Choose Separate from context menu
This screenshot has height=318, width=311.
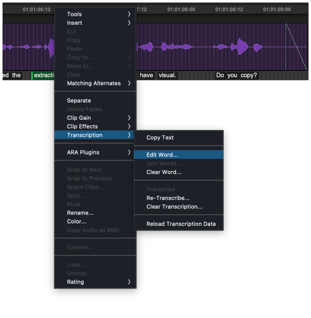pos(79,101)
